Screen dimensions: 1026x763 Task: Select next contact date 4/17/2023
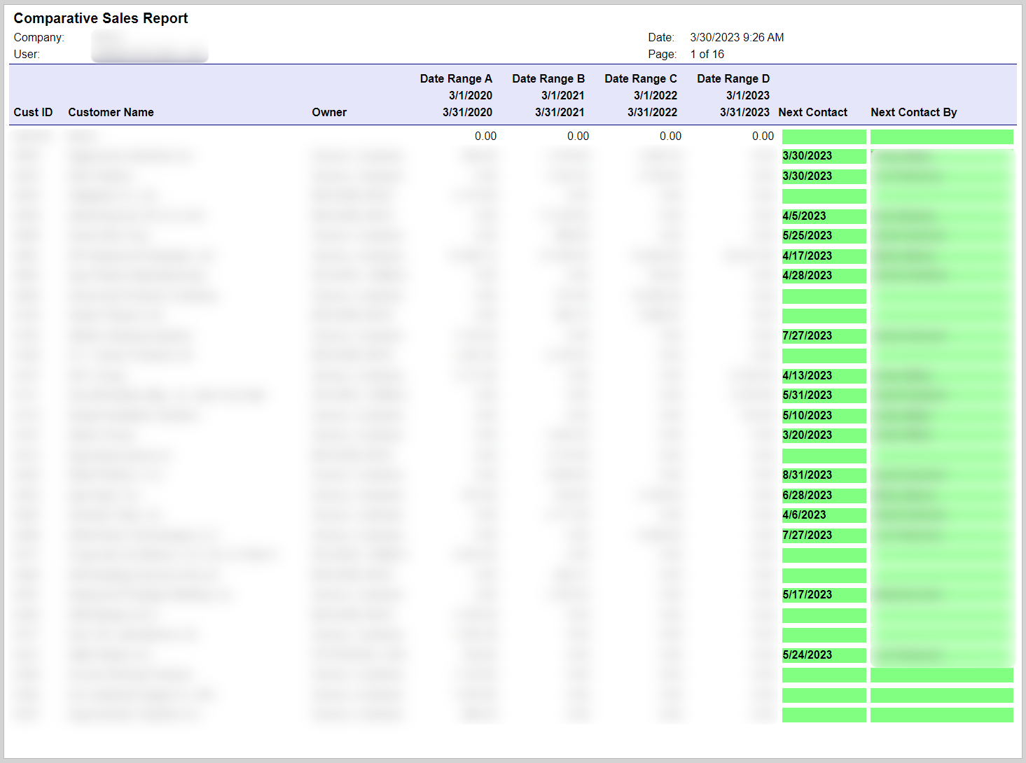pos(807,255)
